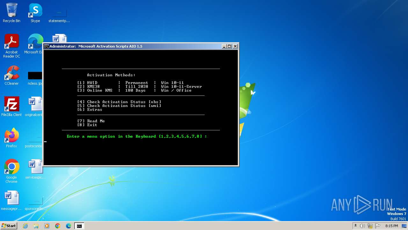Open the Action Center flag icon
Viewport: 408px width, 230px height.
(378, 226)
